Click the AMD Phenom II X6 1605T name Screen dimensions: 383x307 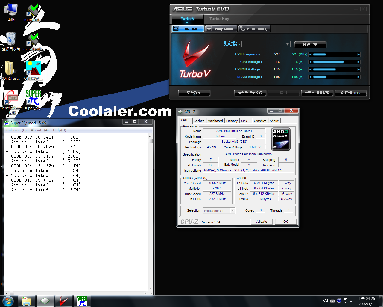(234, 131)
